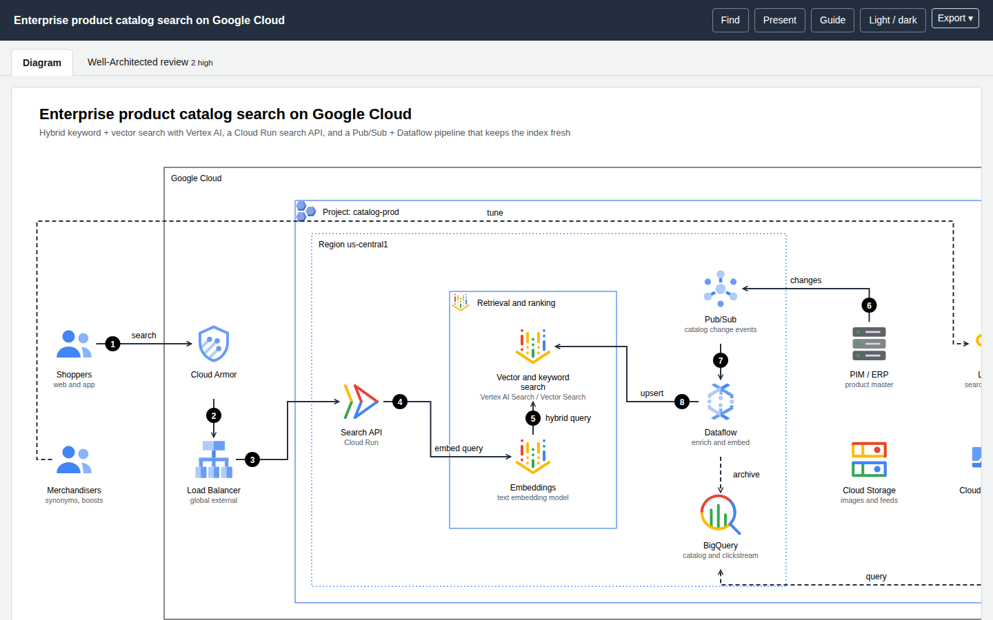Click the Search API Cloud Run icon

[x=361, y=402]
